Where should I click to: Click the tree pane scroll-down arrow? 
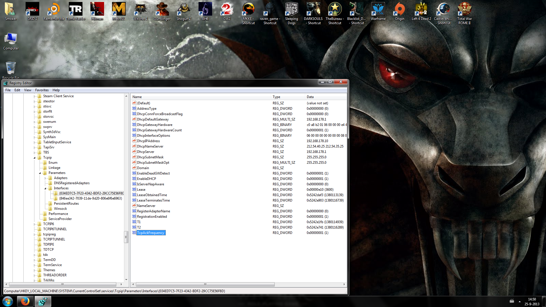coord(126,280)
